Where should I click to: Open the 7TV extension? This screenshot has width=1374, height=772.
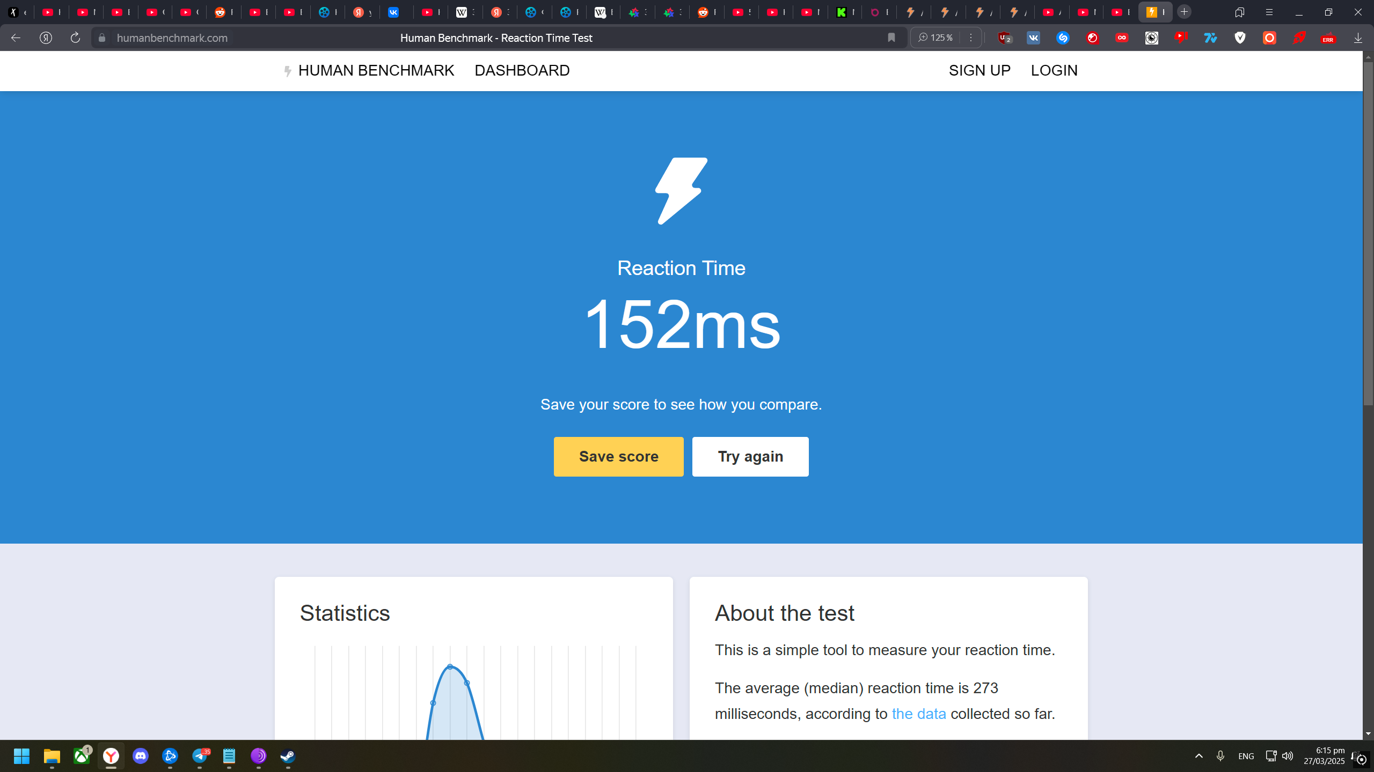point(1210,38)
